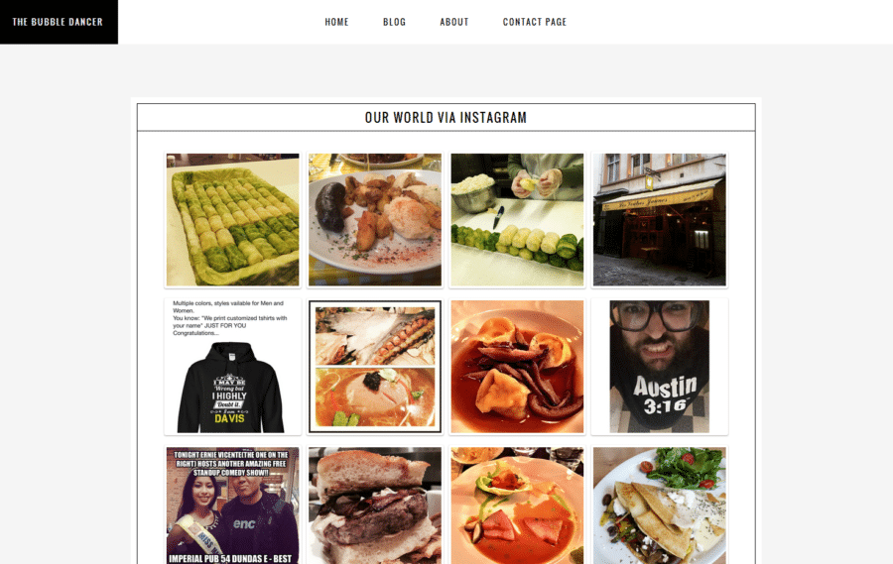
Task: Navigate to Contact Page
Action: tap(534, 22)
